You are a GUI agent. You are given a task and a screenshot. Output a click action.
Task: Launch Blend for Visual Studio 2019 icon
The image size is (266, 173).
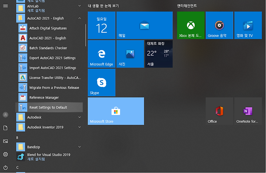click(21, 157)
